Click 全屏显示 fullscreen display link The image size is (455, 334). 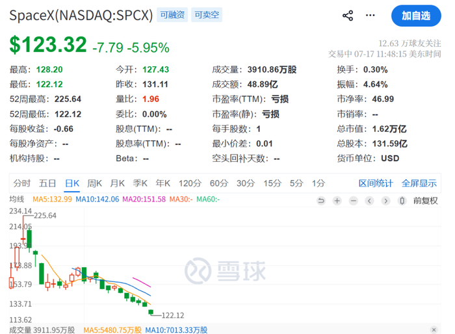419,183
